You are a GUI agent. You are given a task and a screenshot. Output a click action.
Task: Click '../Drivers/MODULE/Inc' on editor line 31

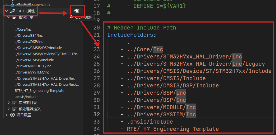coord(161,107)
